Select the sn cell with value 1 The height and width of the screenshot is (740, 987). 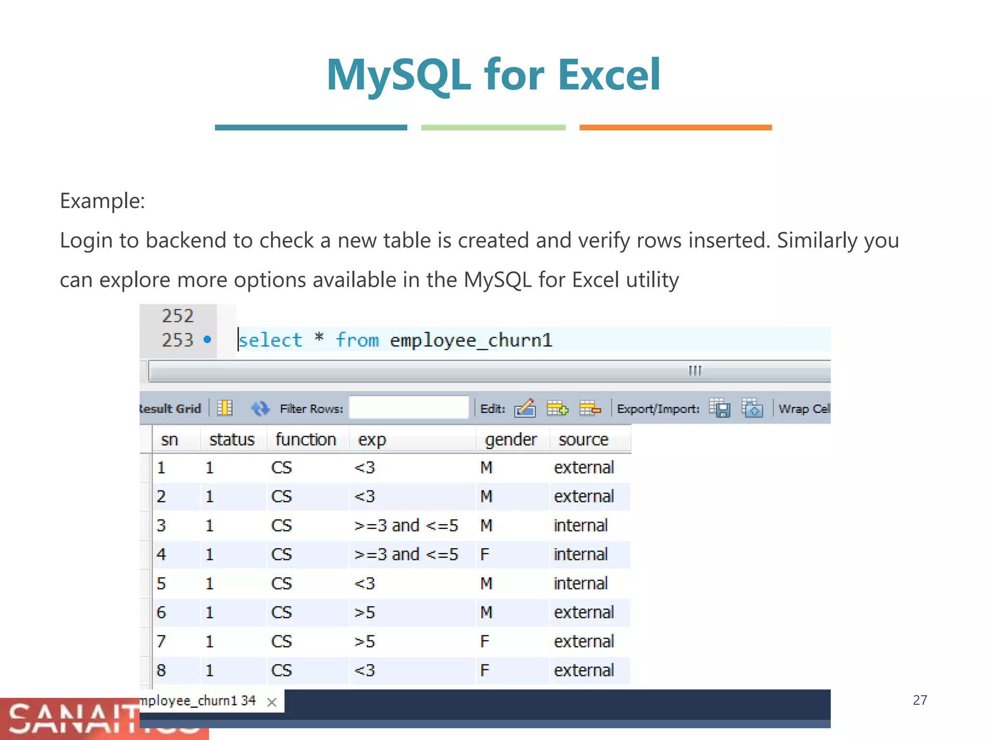[x=176, y=468]
